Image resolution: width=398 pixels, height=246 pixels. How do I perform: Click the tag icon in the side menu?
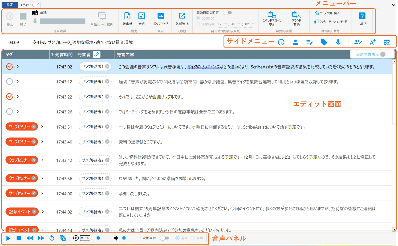[x=324, y=42]
